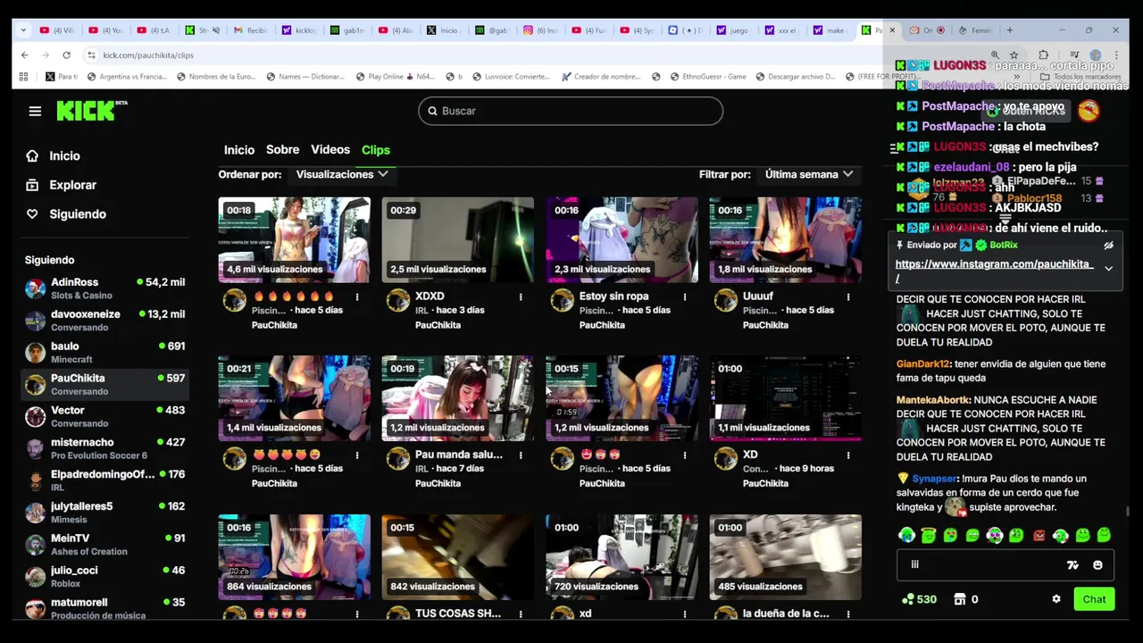Viewport: 1143px width, 643px height.
Task: Click PauChikita avatar under the XDXD clip
Action: tap(398, 301)
